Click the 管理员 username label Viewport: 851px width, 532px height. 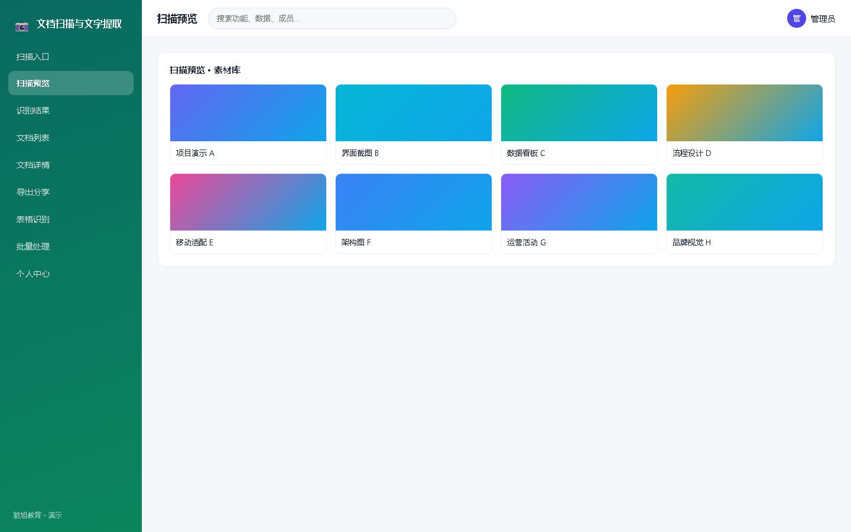click(x=823, y=19)
